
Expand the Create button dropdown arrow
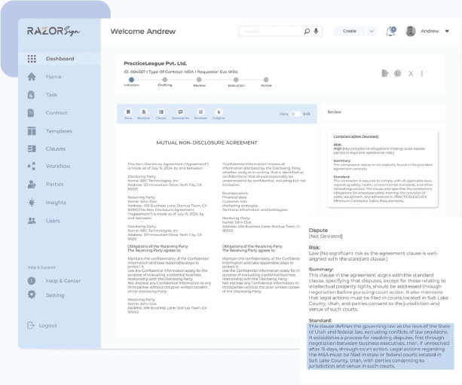coord(372,32)
